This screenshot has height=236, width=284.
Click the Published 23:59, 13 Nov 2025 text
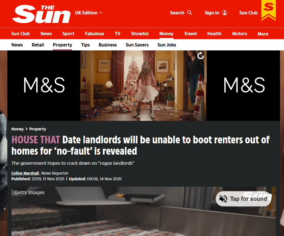click(38, 179)
